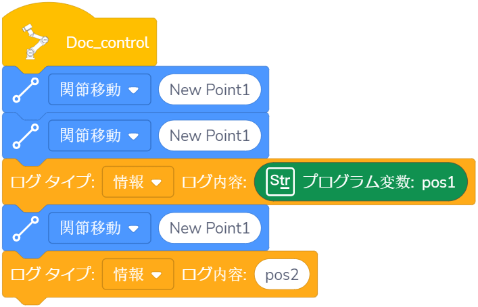Click ログ内容 label beside the green variable block

click(x=214, y=182)
